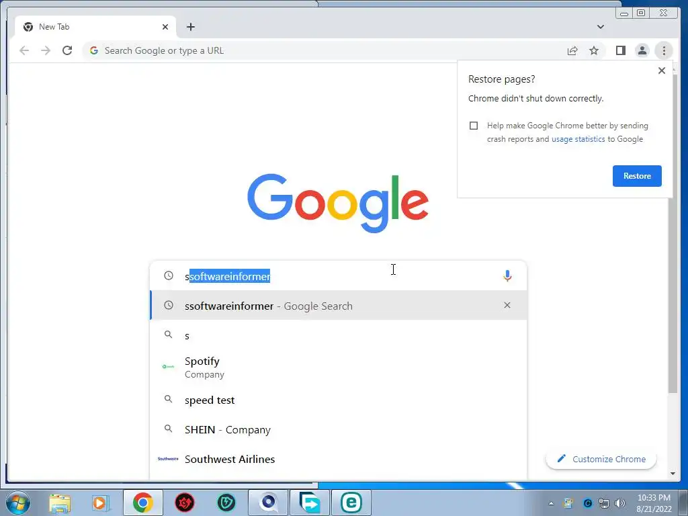Close the New Tab tab
This screenshot has height=516, width=688.
(165, 27)
